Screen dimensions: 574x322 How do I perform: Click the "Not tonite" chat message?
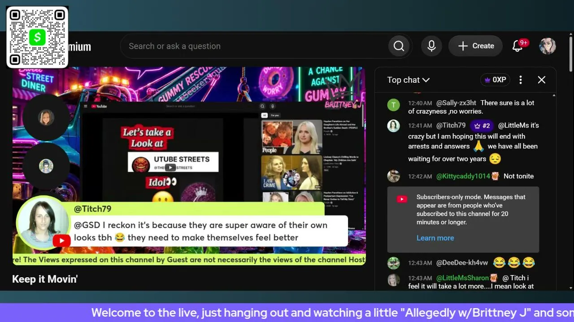tap(518, 176)
